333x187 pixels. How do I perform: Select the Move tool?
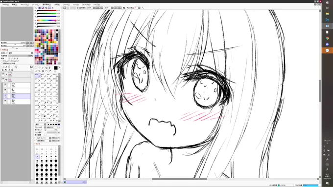36,71
